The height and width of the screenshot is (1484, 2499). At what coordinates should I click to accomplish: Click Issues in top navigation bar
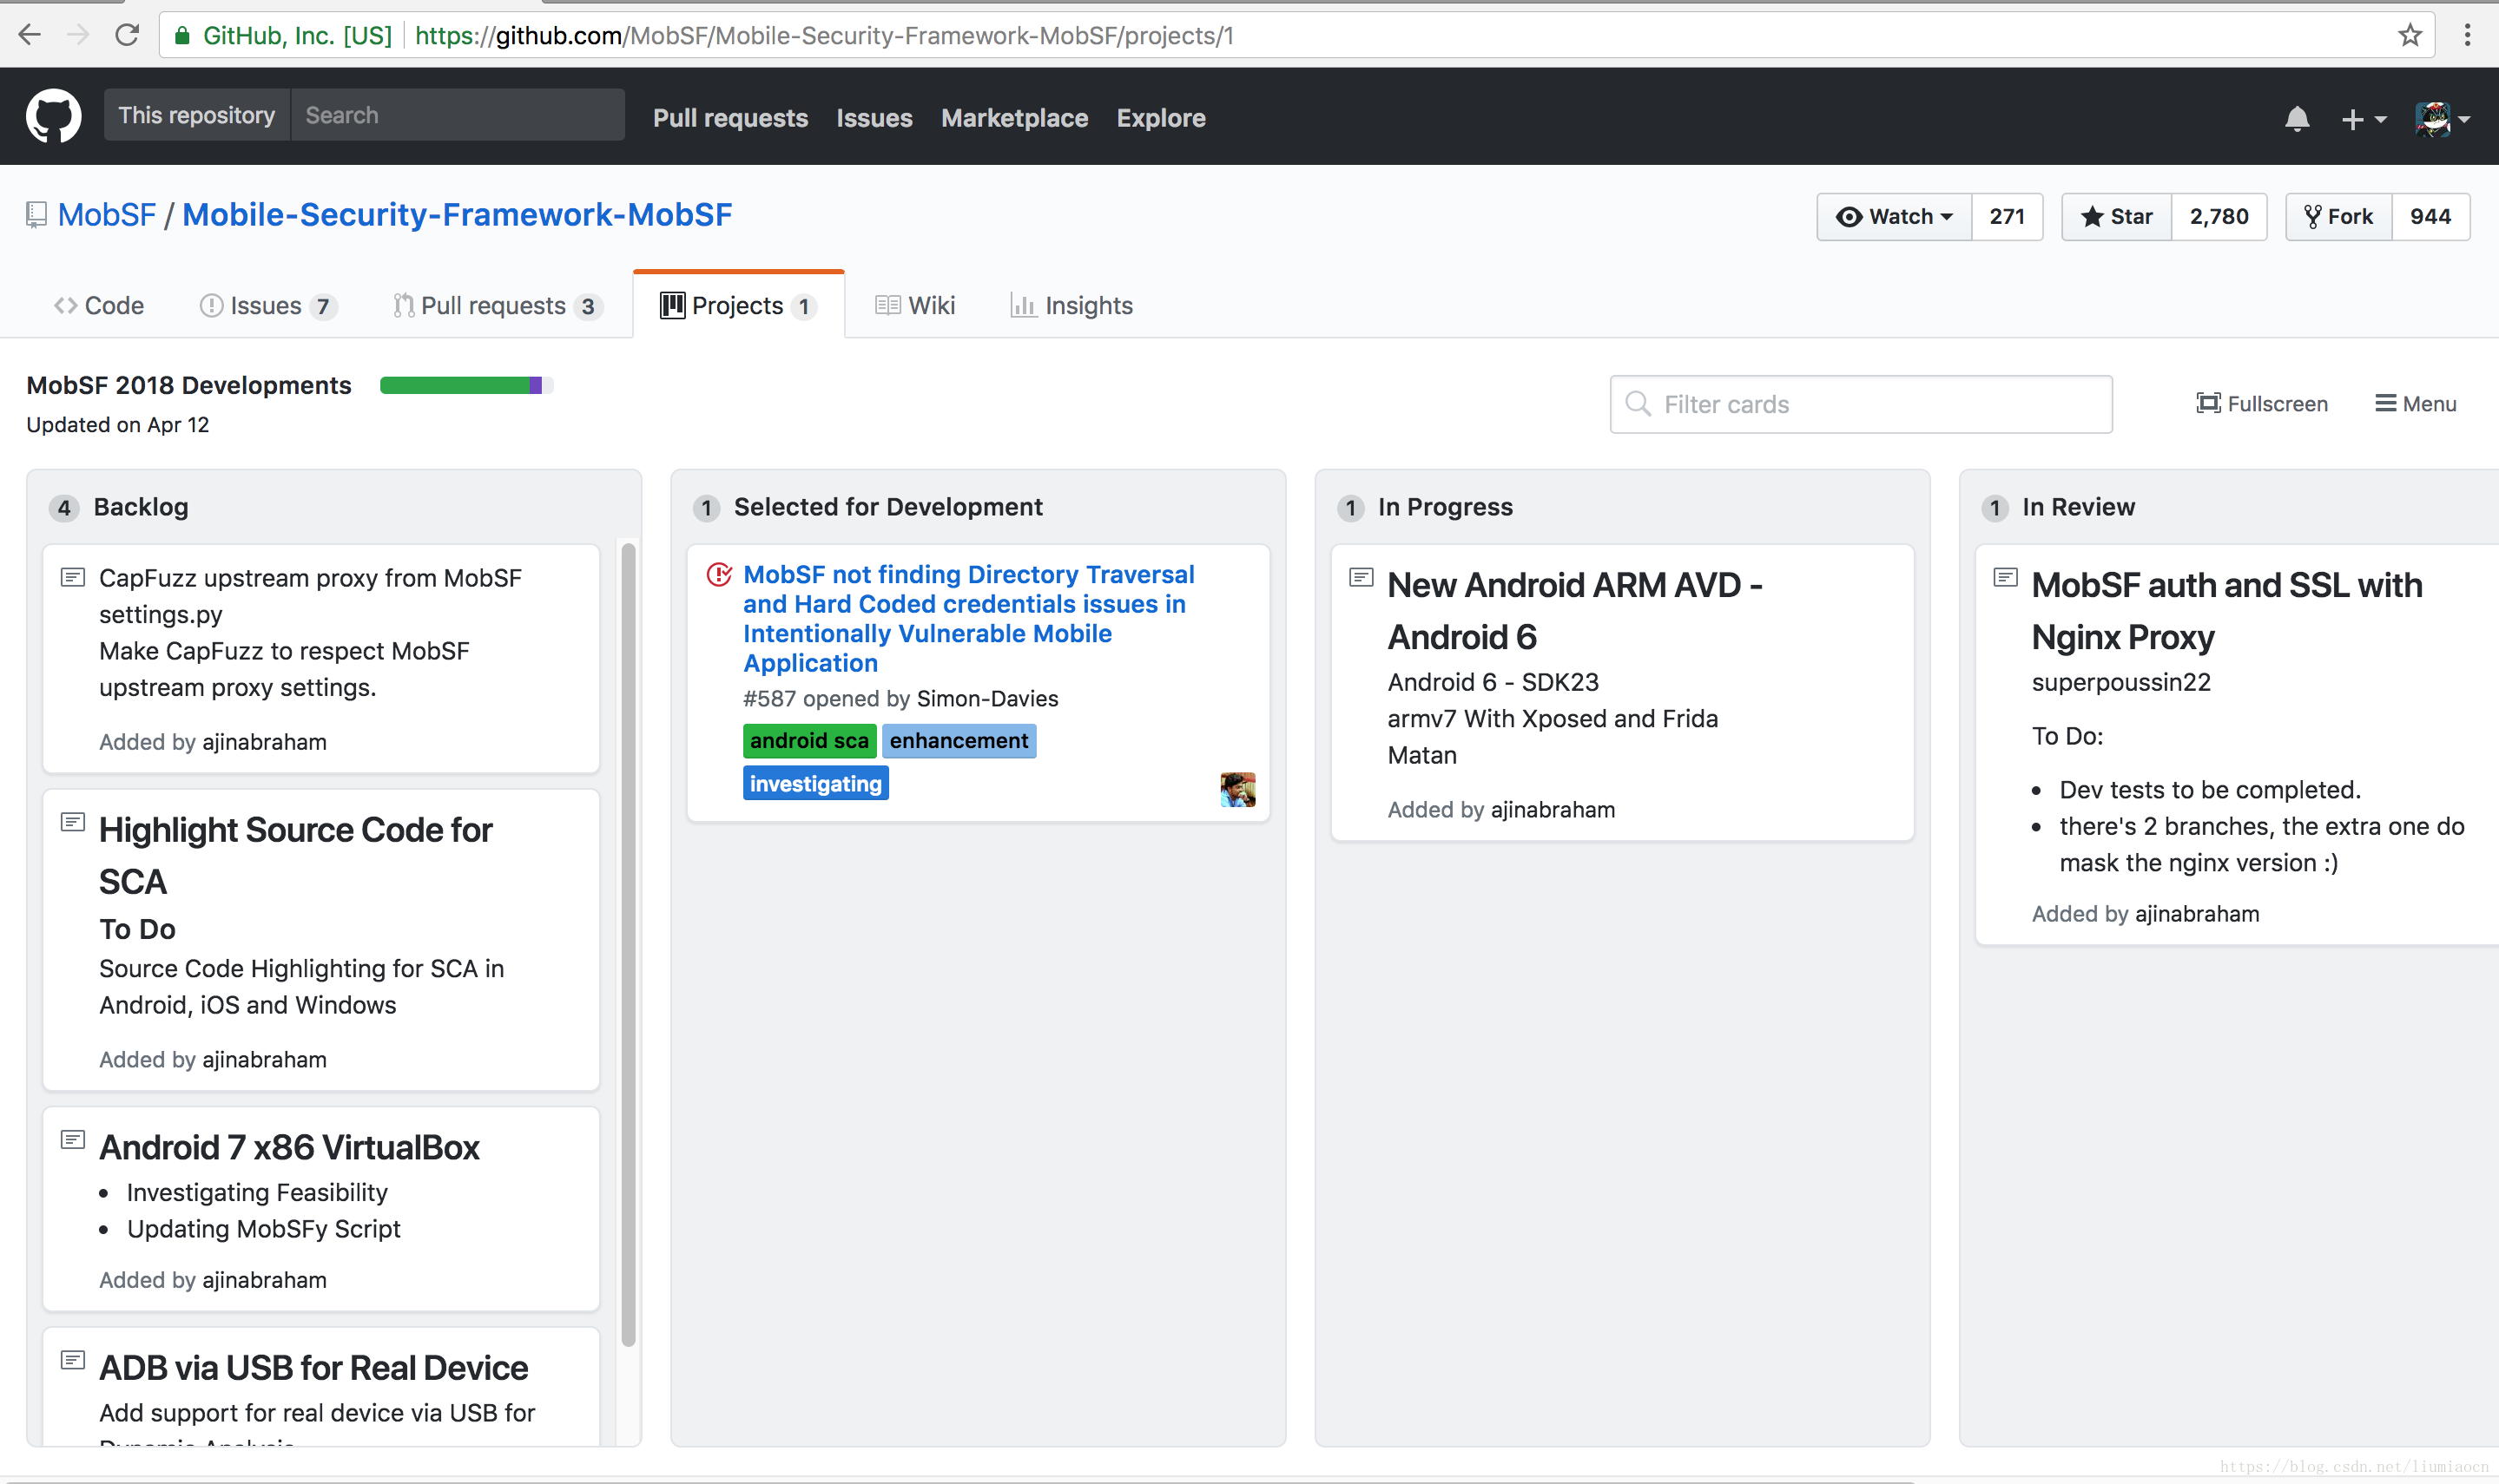pyautogui.click(x=874, y=118)
